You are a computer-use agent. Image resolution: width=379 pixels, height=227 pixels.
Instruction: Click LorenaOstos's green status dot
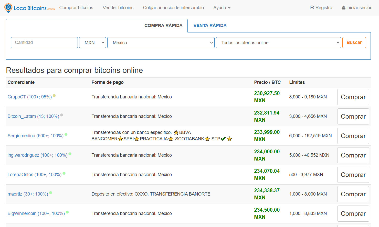[64, 173]
